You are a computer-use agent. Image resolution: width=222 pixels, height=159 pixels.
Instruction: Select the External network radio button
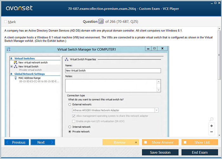[70, 105]
